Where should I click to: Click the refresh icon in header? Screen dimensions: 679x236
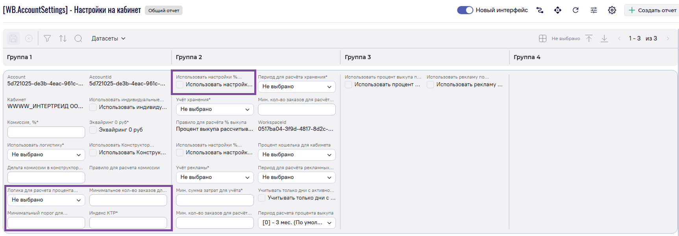[x=575, y=10]
